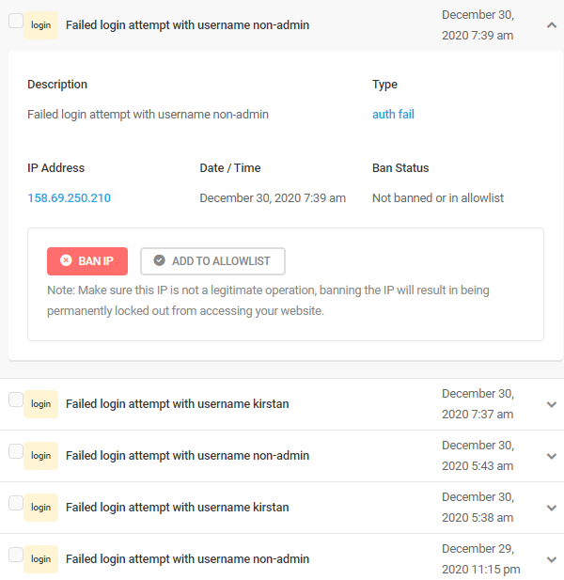Viewport: 564px width, 580px height.
Task: Click the 'Description' heading
Action: tap(57, 85)
